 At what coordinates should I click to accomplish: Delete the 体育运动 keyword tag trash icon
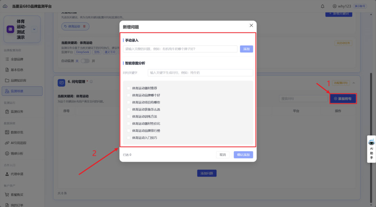(x=84, y=26)
